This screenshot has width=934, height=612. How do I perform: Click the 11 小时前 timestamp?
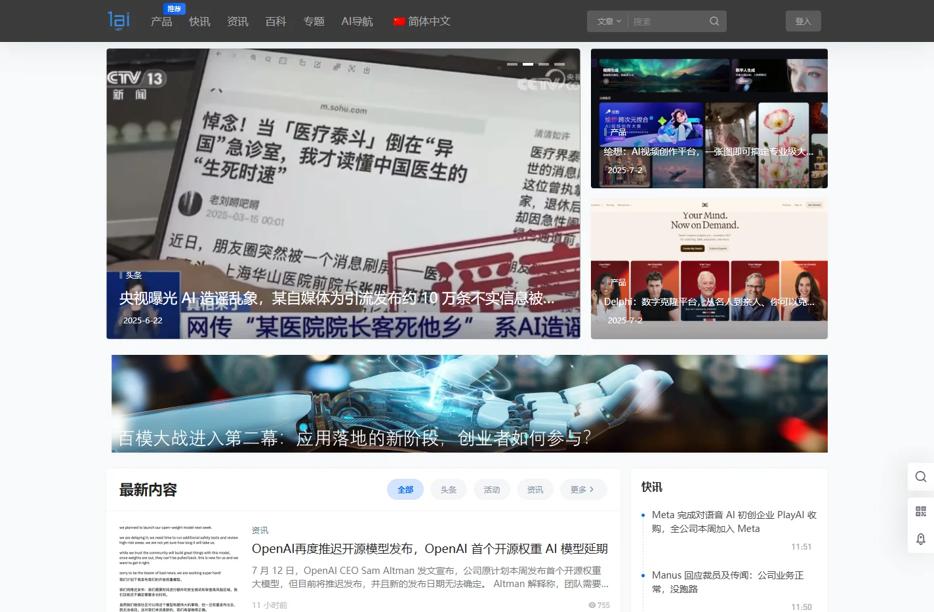(270, 605)
